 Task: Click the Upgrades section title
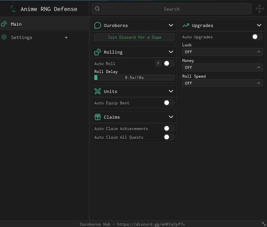tap(202, 26)
